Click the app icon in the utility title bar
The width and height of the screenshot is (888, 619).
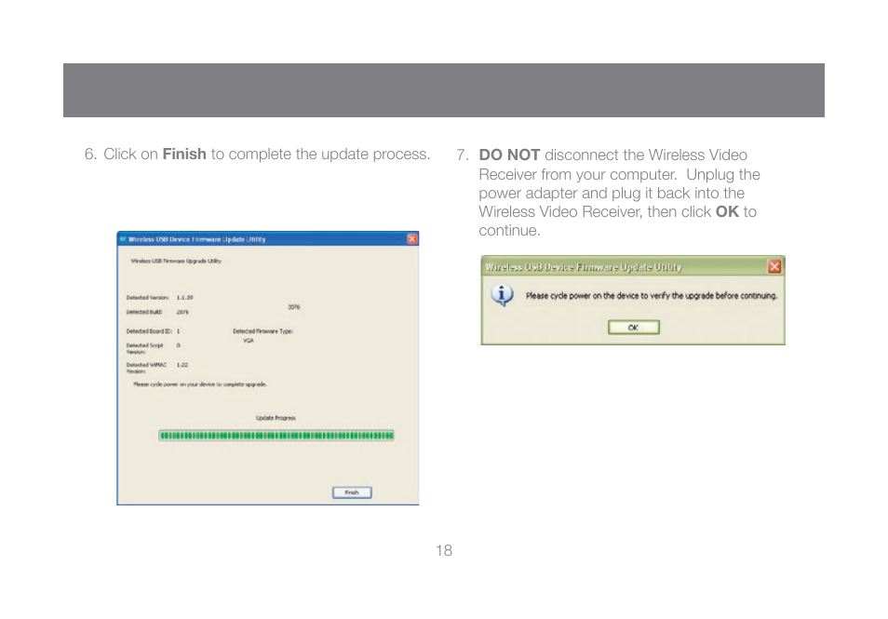click(122, 239)
